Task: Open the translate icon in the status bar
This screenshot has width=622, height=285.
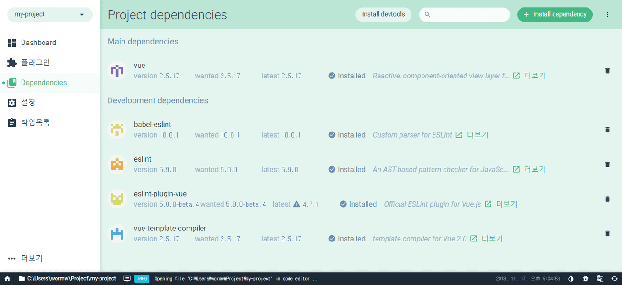Action: point(600,279)
